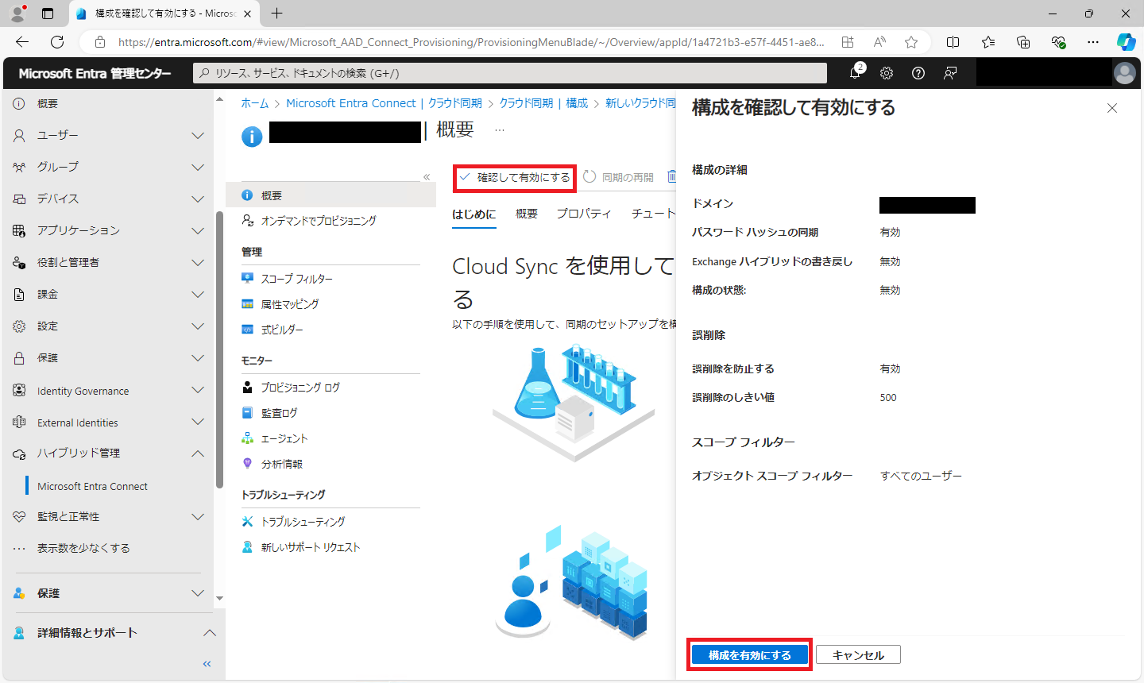Open portal settings gear icon
The image size is (1144, 683).
point(887,73)
